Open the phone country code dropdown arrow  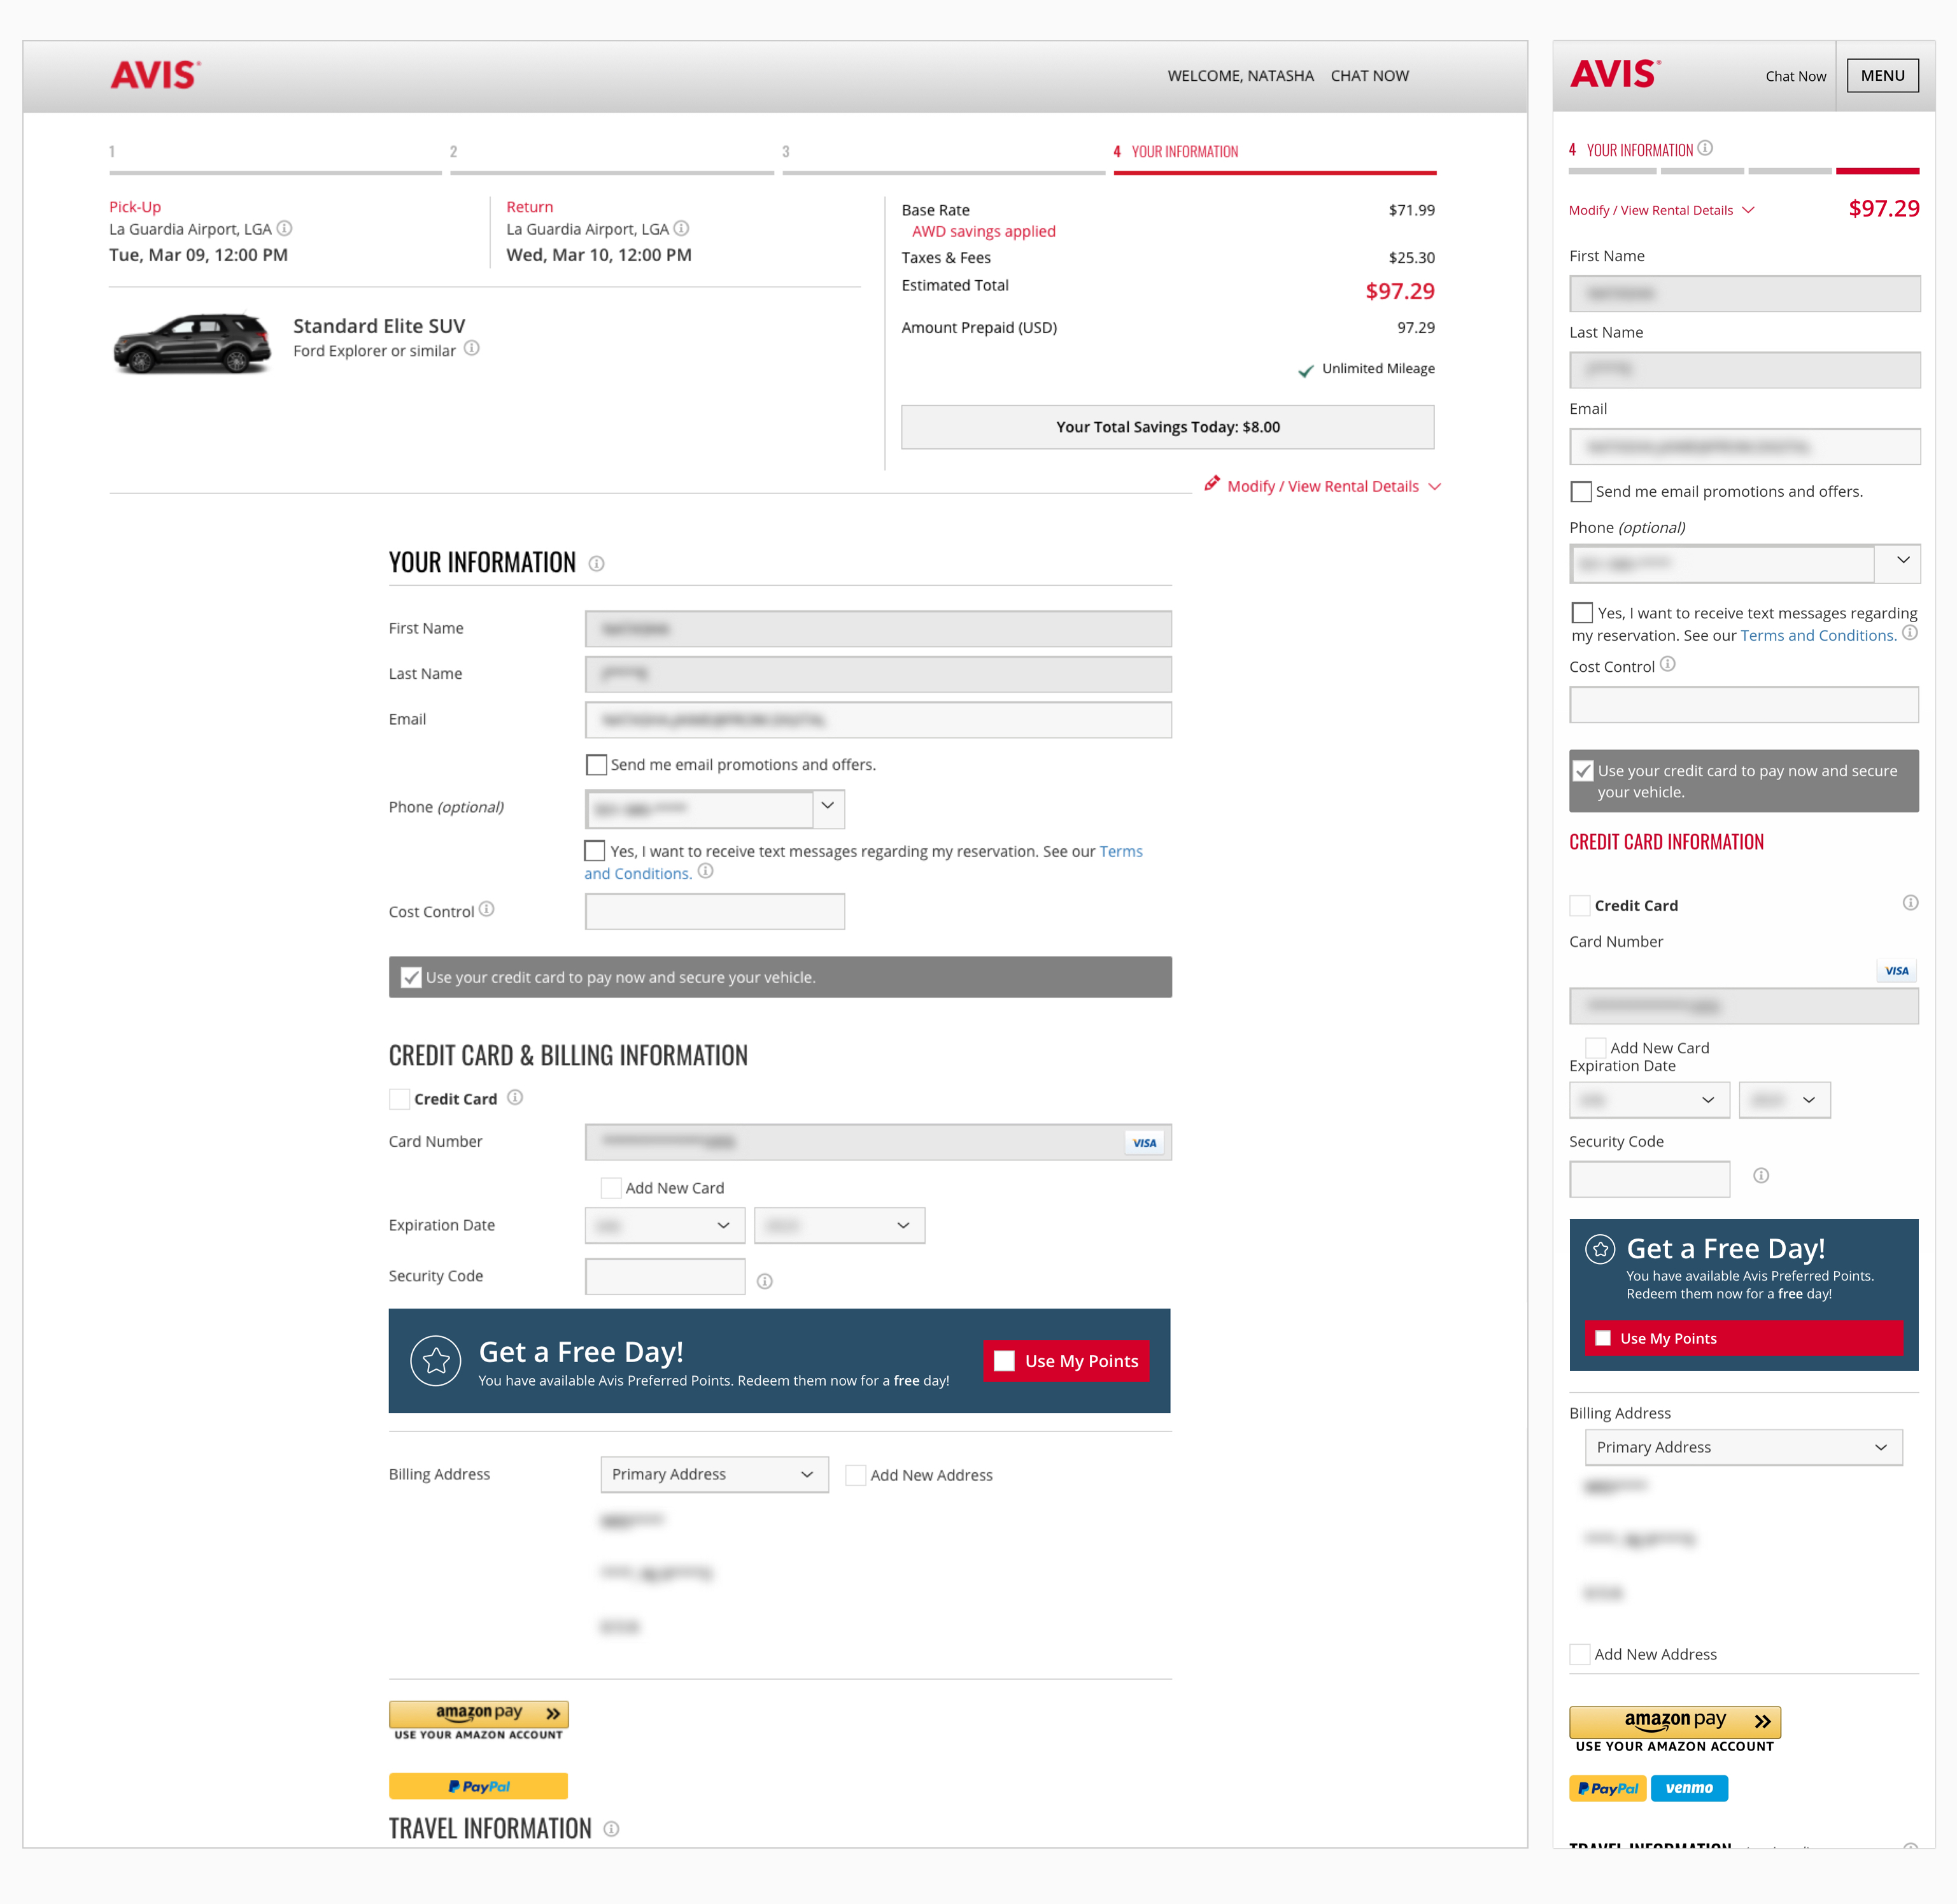(828, 806)
